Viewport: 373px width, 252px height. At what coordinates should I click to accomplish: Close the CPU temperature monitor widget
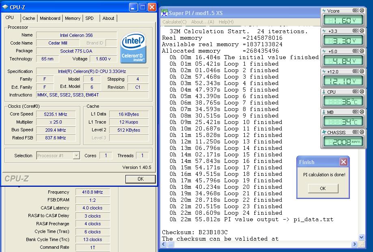click(362, 92)
